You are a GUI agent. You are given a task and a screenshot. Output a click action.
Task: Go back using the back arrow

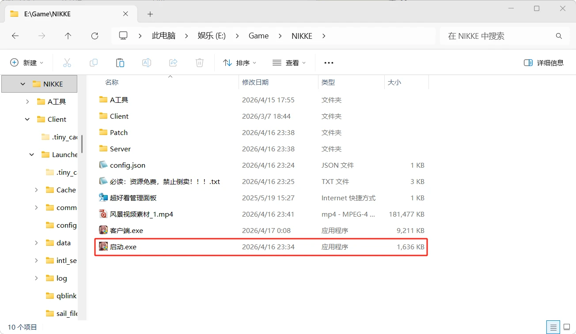point(15,36)
